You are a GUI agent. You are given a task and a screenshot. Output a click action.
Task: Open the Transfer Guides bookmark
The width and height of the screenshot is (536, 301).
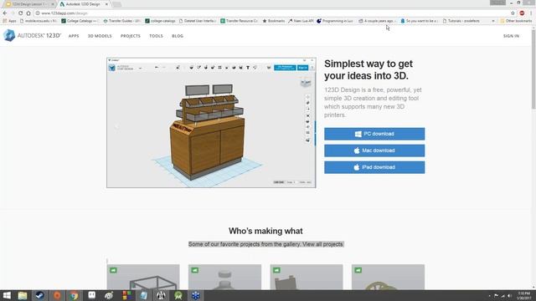coord(121,21)
